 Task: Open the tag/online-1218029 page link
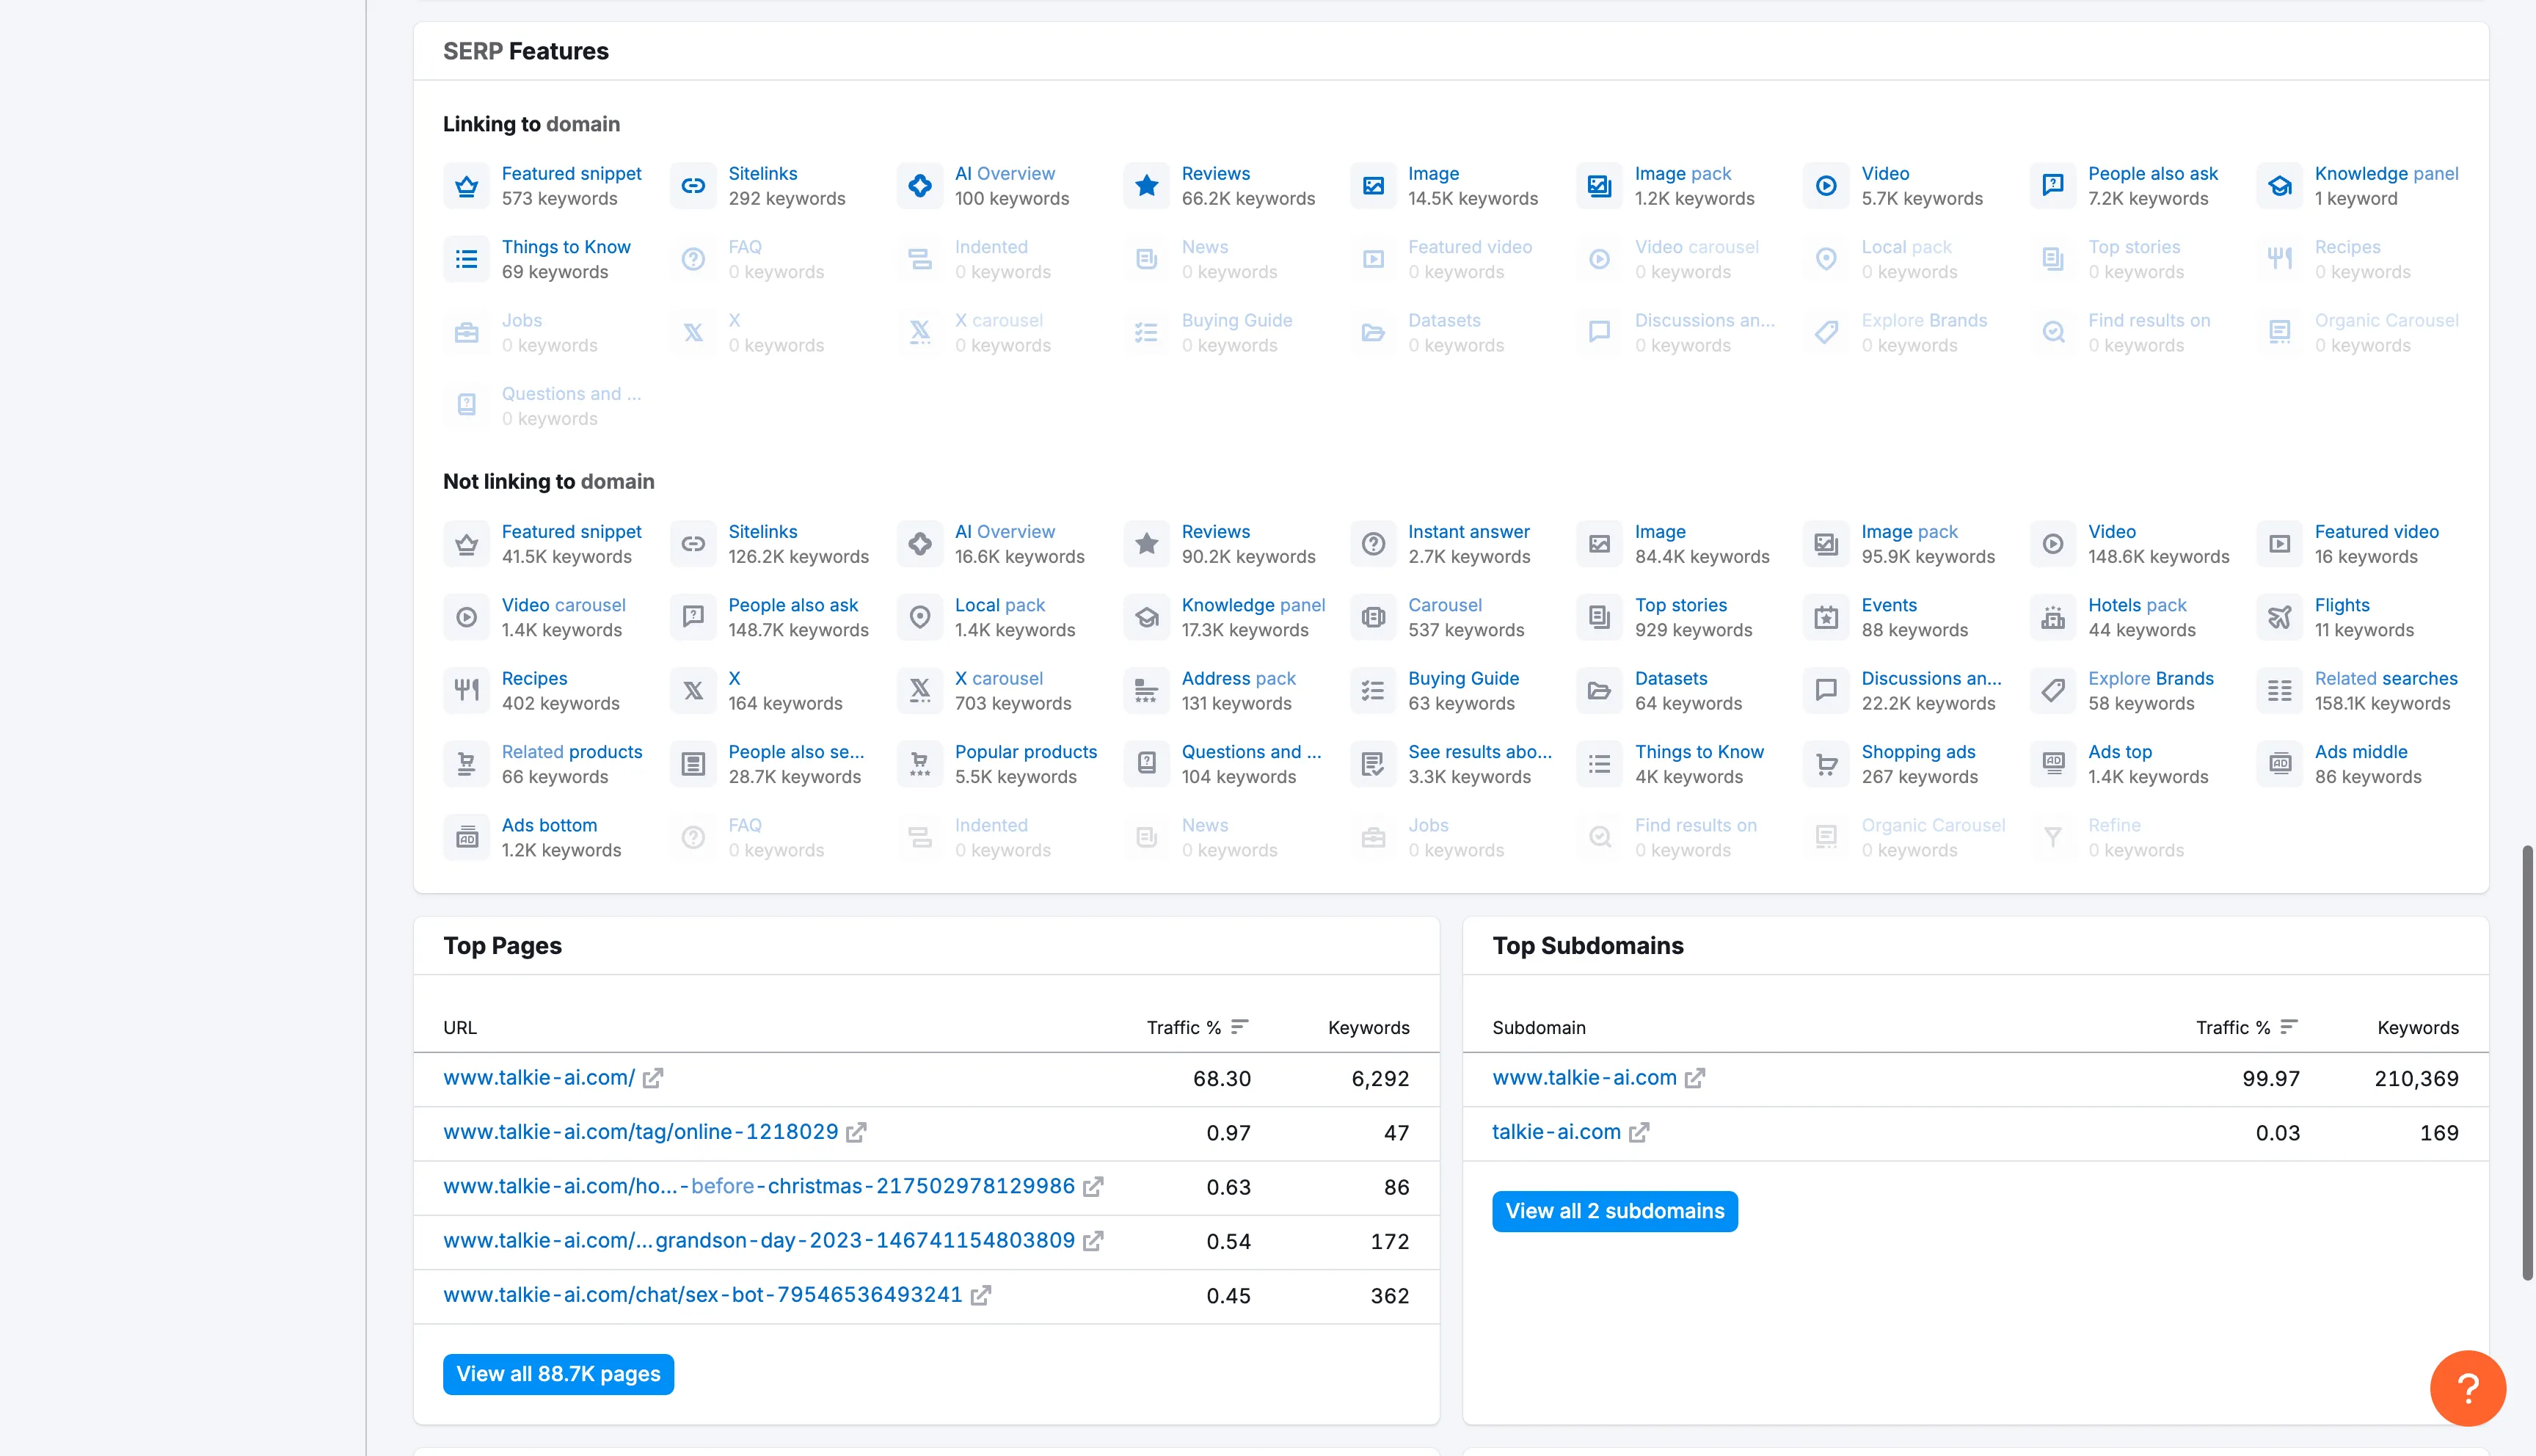pos(641,1131)
